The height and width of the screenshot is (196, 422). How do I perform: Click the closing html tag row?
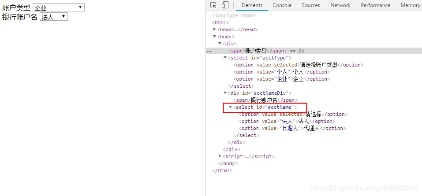(222, 170)
